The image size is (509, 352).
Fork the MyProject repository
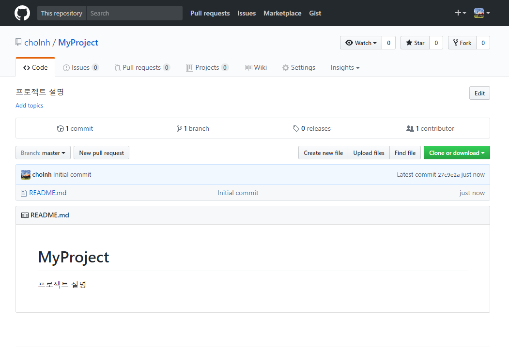tap(462, 43)
